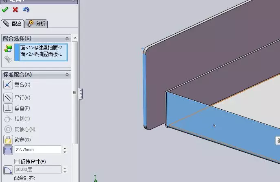Activate the Distance mate icon beside 22.75mm
The height and width of the screenshot is (182, 280).
pos(8,150)
